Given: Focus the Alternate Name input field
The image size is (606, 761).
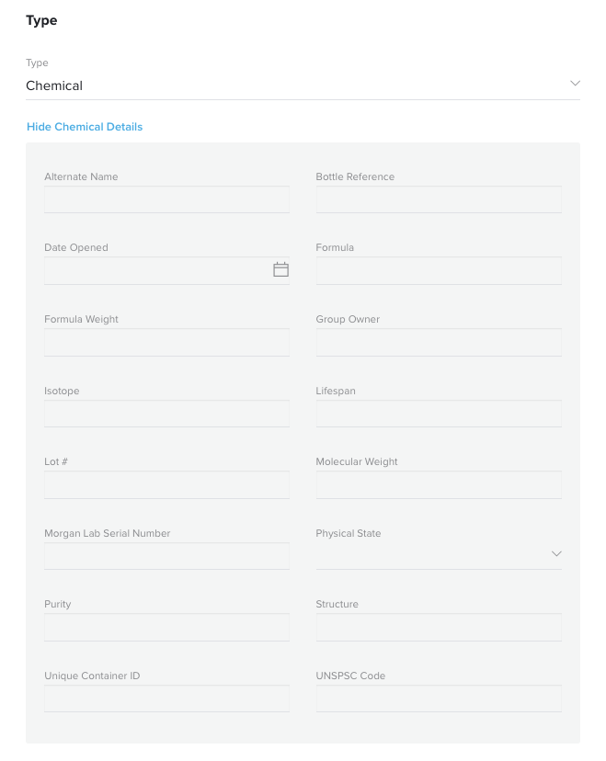Looking at the screenshot, I should (x=166, y=199).
